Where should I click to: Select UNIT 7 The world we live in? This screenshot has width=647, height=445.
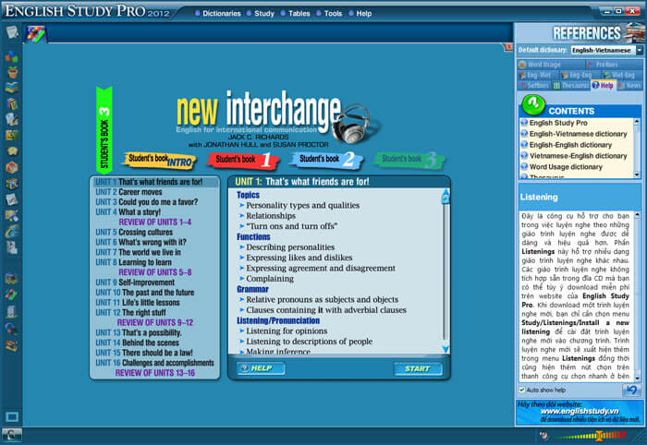(x=139, y=252)
